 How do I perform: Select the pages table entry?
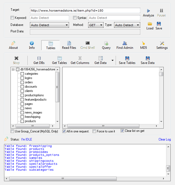pos(29,104)
